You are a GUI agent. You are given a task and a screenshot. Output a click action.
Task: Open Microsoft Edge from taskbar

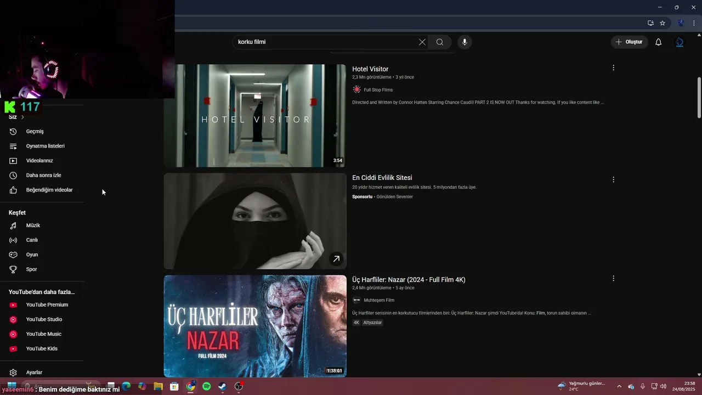pyautogui.click(x=126, y=386)
